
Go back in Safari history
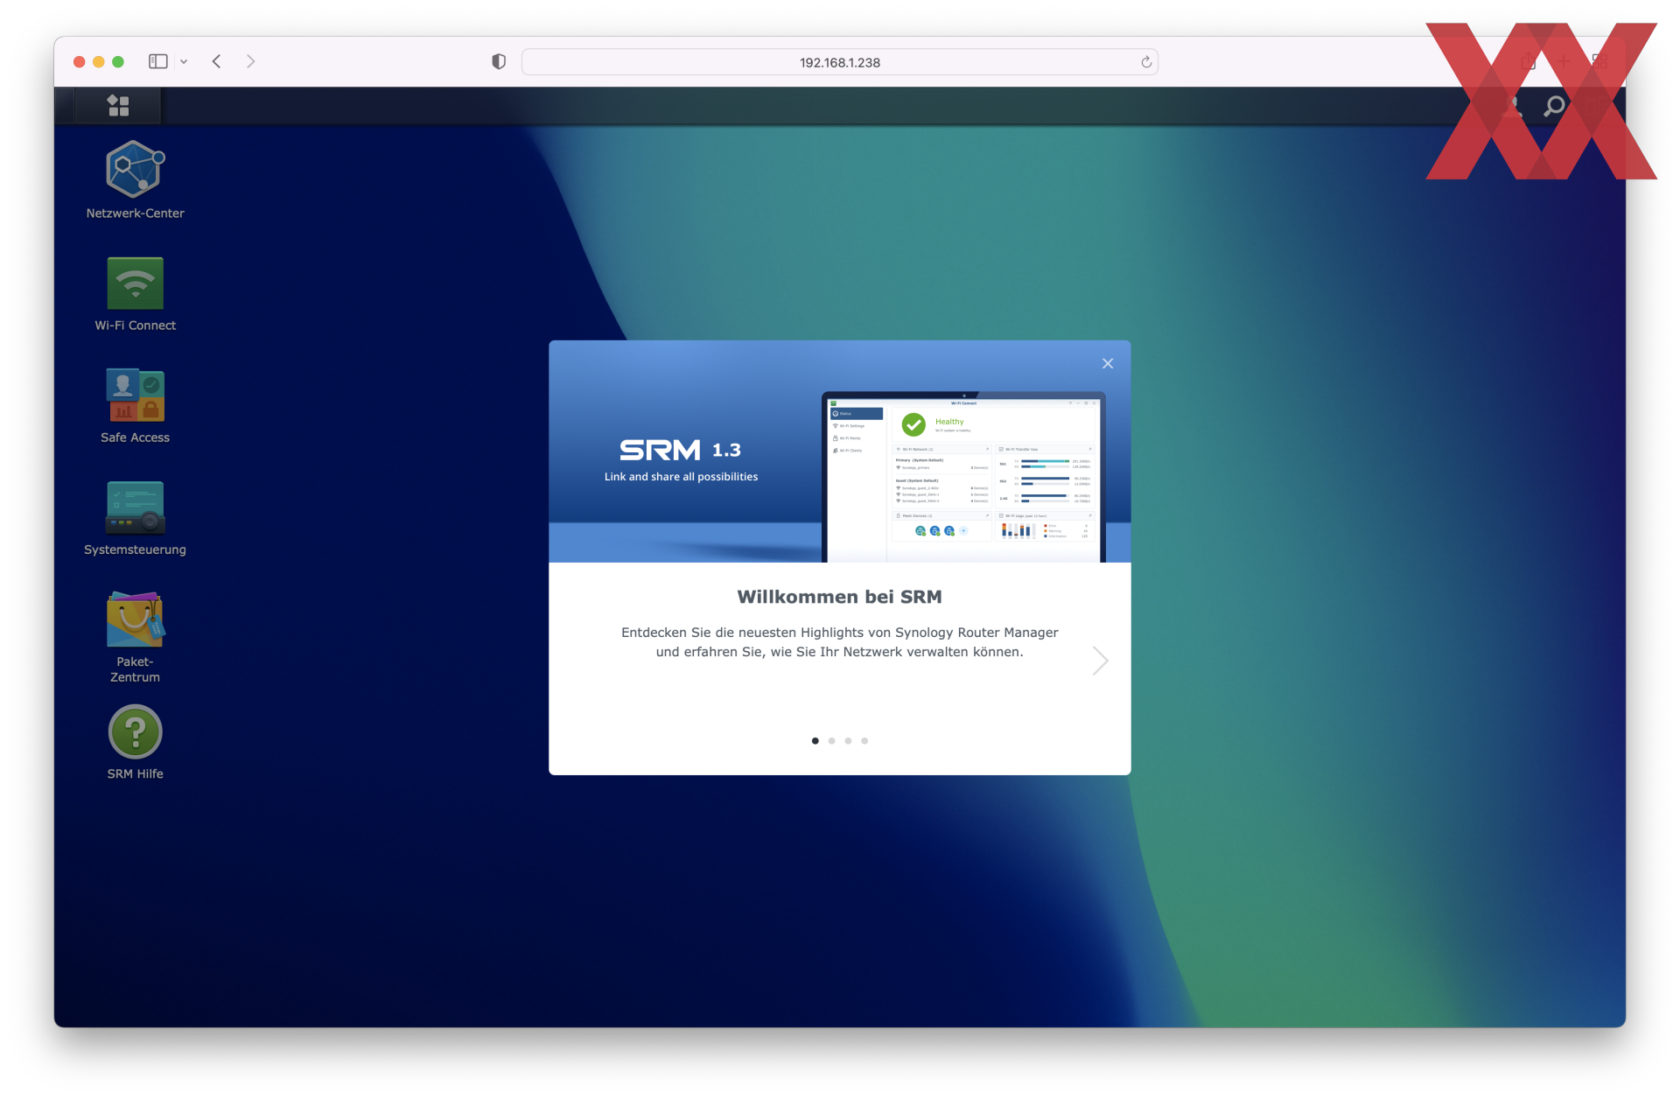tap(216, 61)
